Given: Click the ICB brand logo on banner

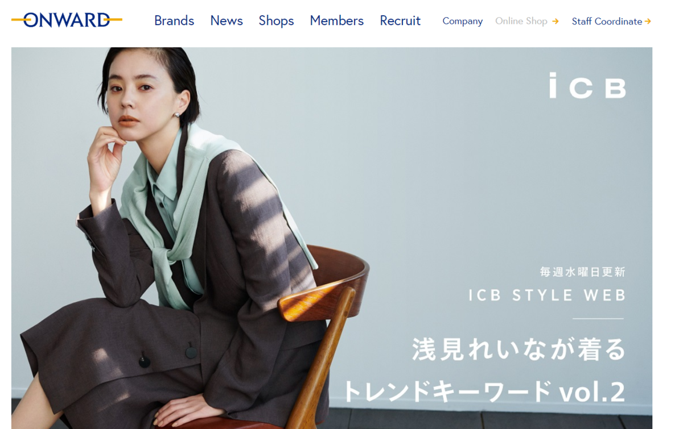Looking at the screenshot, I should pyautogui.click(x=587, y=85).
